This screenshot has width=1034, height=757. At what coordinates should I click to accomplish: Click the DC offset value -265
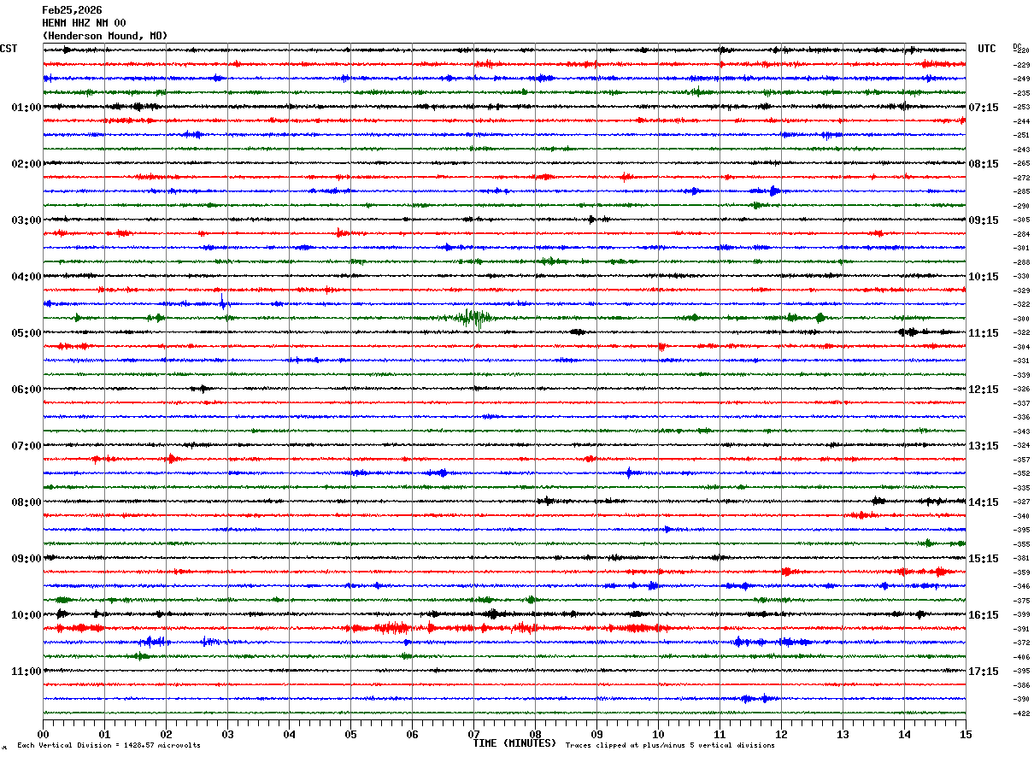pos(1021,164)
